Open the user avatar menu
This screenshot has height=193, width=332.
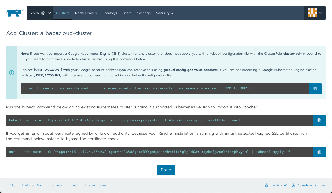coord(315,13)
